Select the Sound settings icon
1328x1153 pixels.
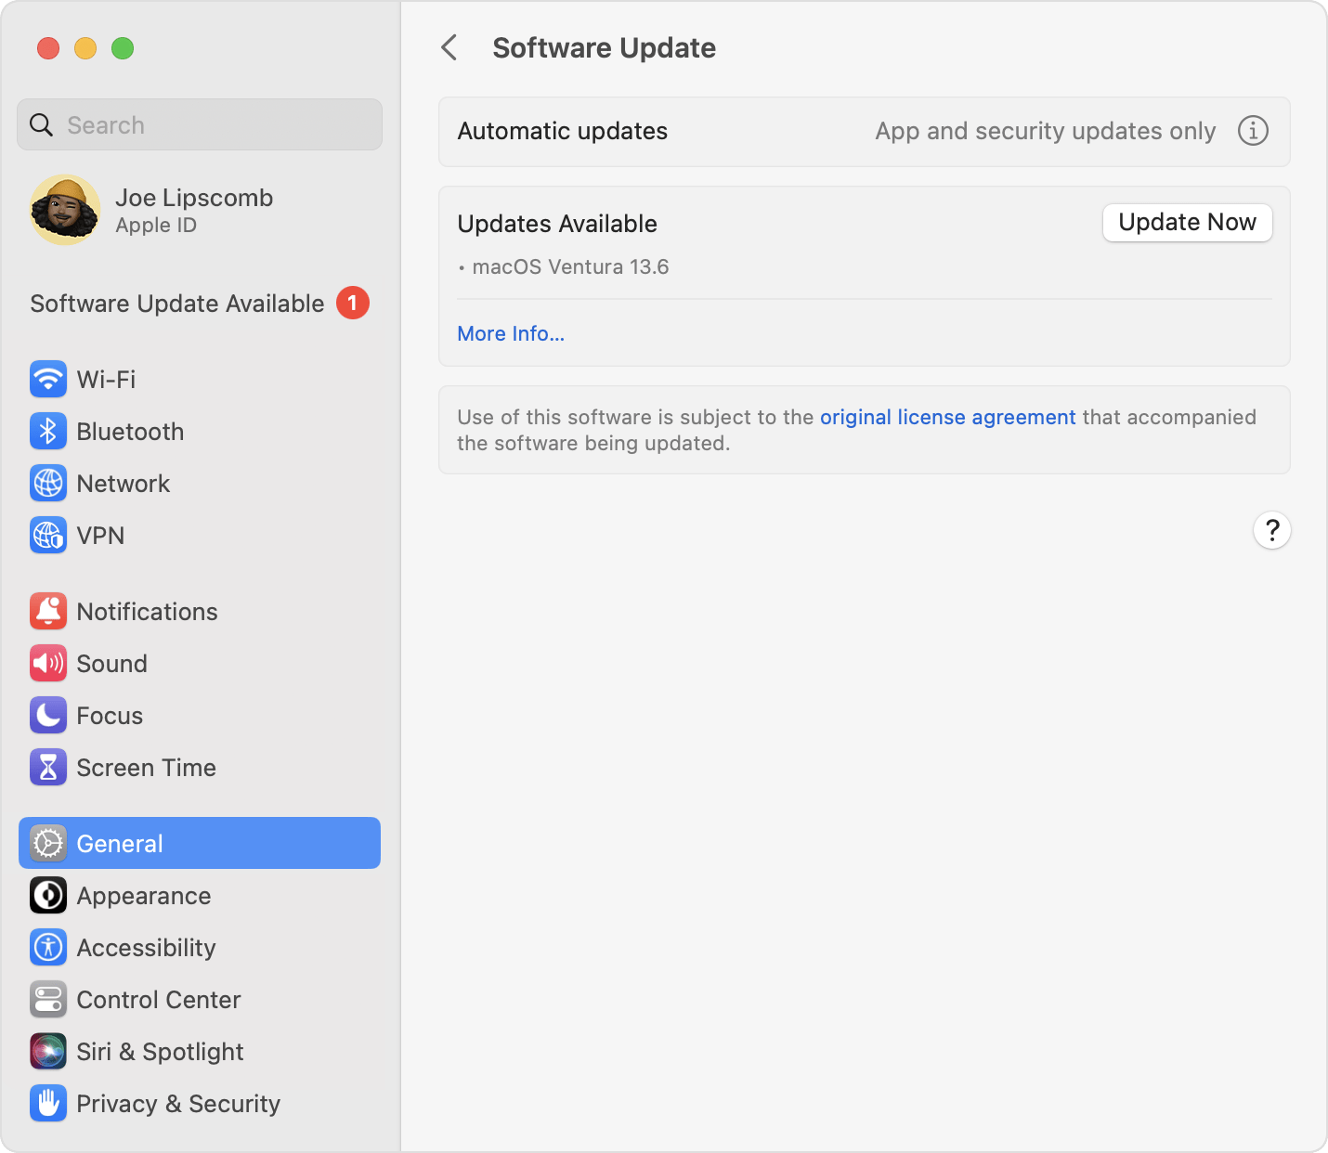click(47, 663)
